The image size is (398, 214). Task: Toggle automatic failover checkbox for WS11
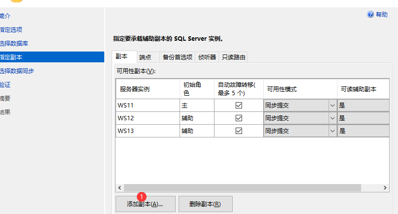239,106
